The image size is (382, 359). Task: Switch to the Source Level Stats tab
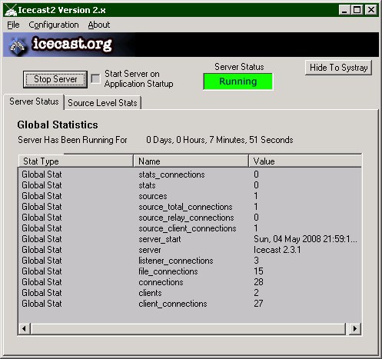(x=102, y=103)
